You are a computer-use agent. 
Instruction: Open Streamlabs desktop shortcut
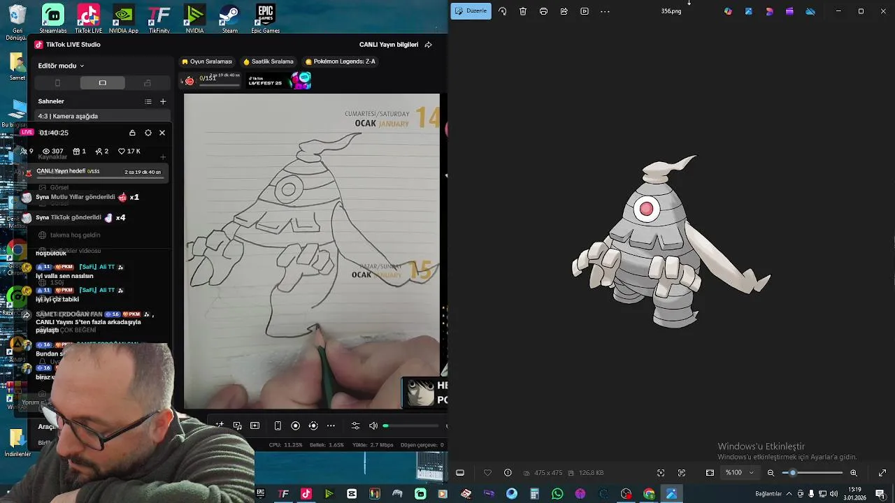click(53, 18)
